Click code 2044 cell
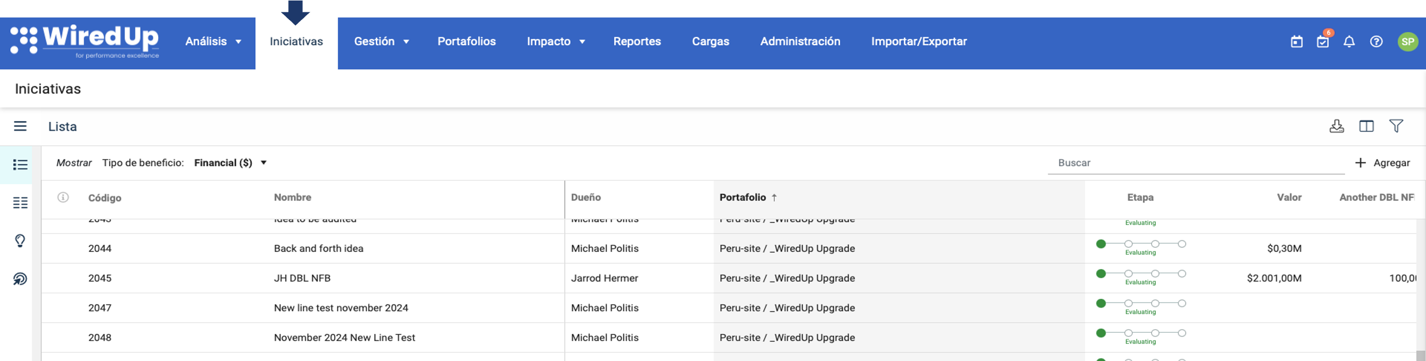 (x=100, y=249)
